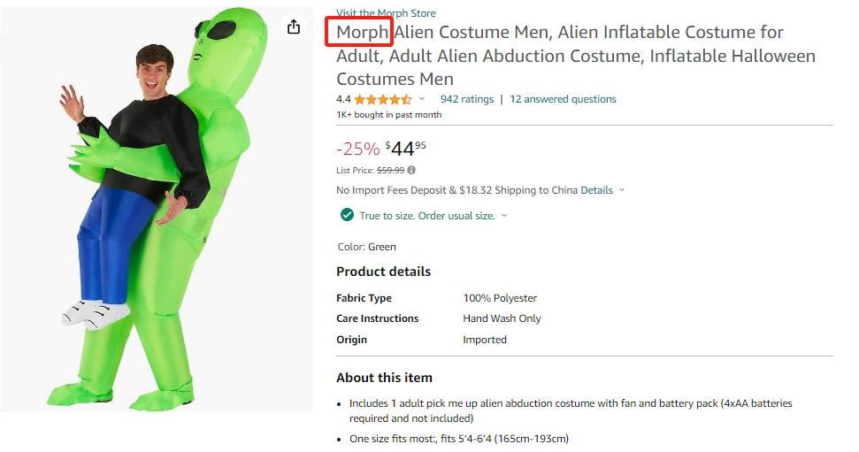Viewport: 859px width, 452px height.
Task: Click the List Price info icon
Action: click(x=411, y=170)
